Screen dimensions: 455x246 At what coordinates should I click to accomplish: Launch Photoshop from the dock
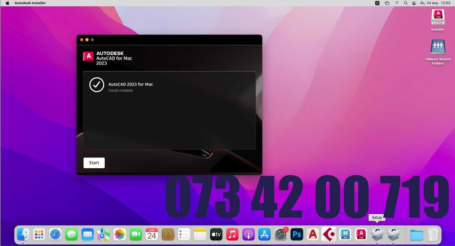point(297,234)
